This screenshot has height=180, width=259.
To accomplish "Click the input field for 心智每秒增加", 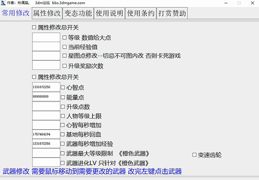I will 46,125.
